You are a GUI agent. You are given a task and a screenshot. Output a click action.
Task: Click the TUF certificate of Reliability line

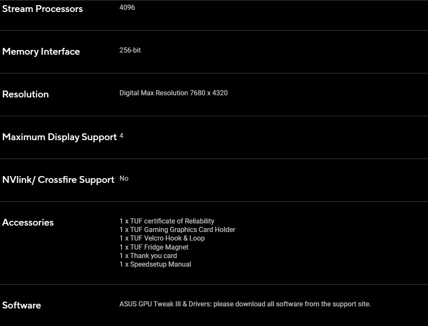click(167, 221)
